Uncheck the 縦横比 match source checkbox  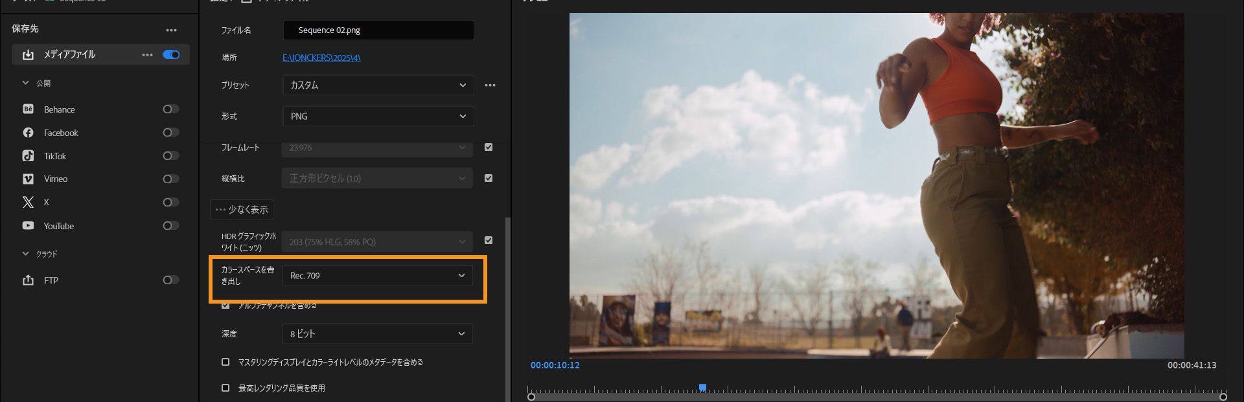pos(489,178)
